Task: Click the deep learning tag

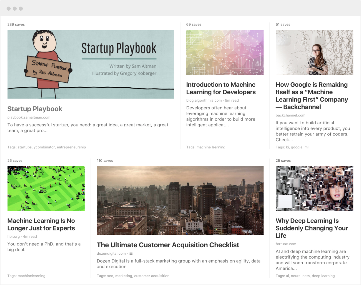Action: [323, 276]
